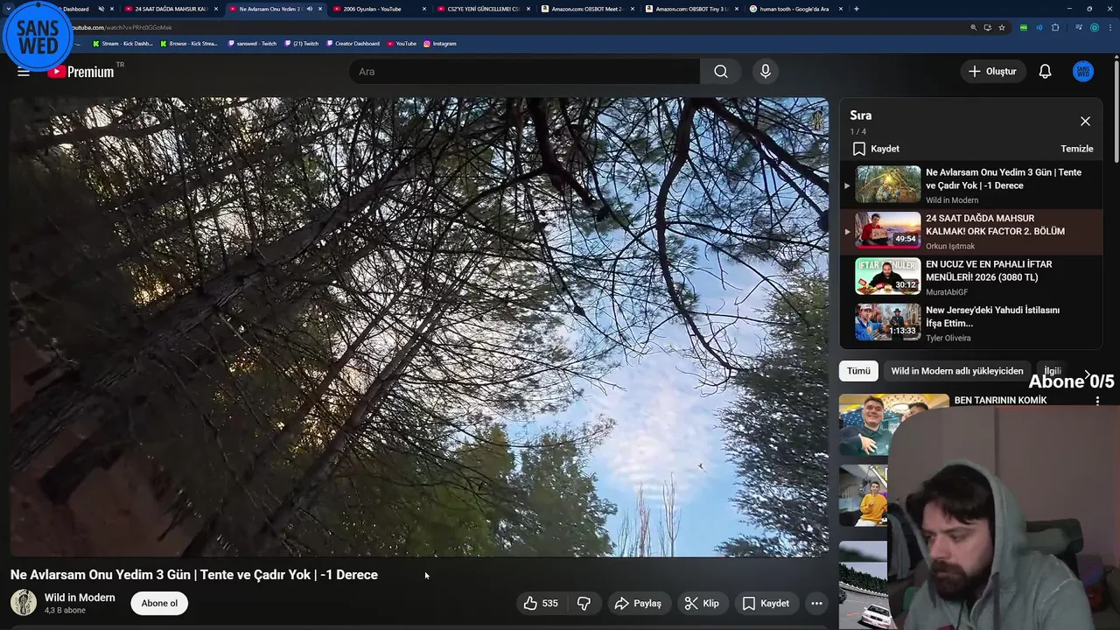This screenshot has height=630, width=1120.
Task: Open the notifications bell
Action: click(x=1045, y=72)
